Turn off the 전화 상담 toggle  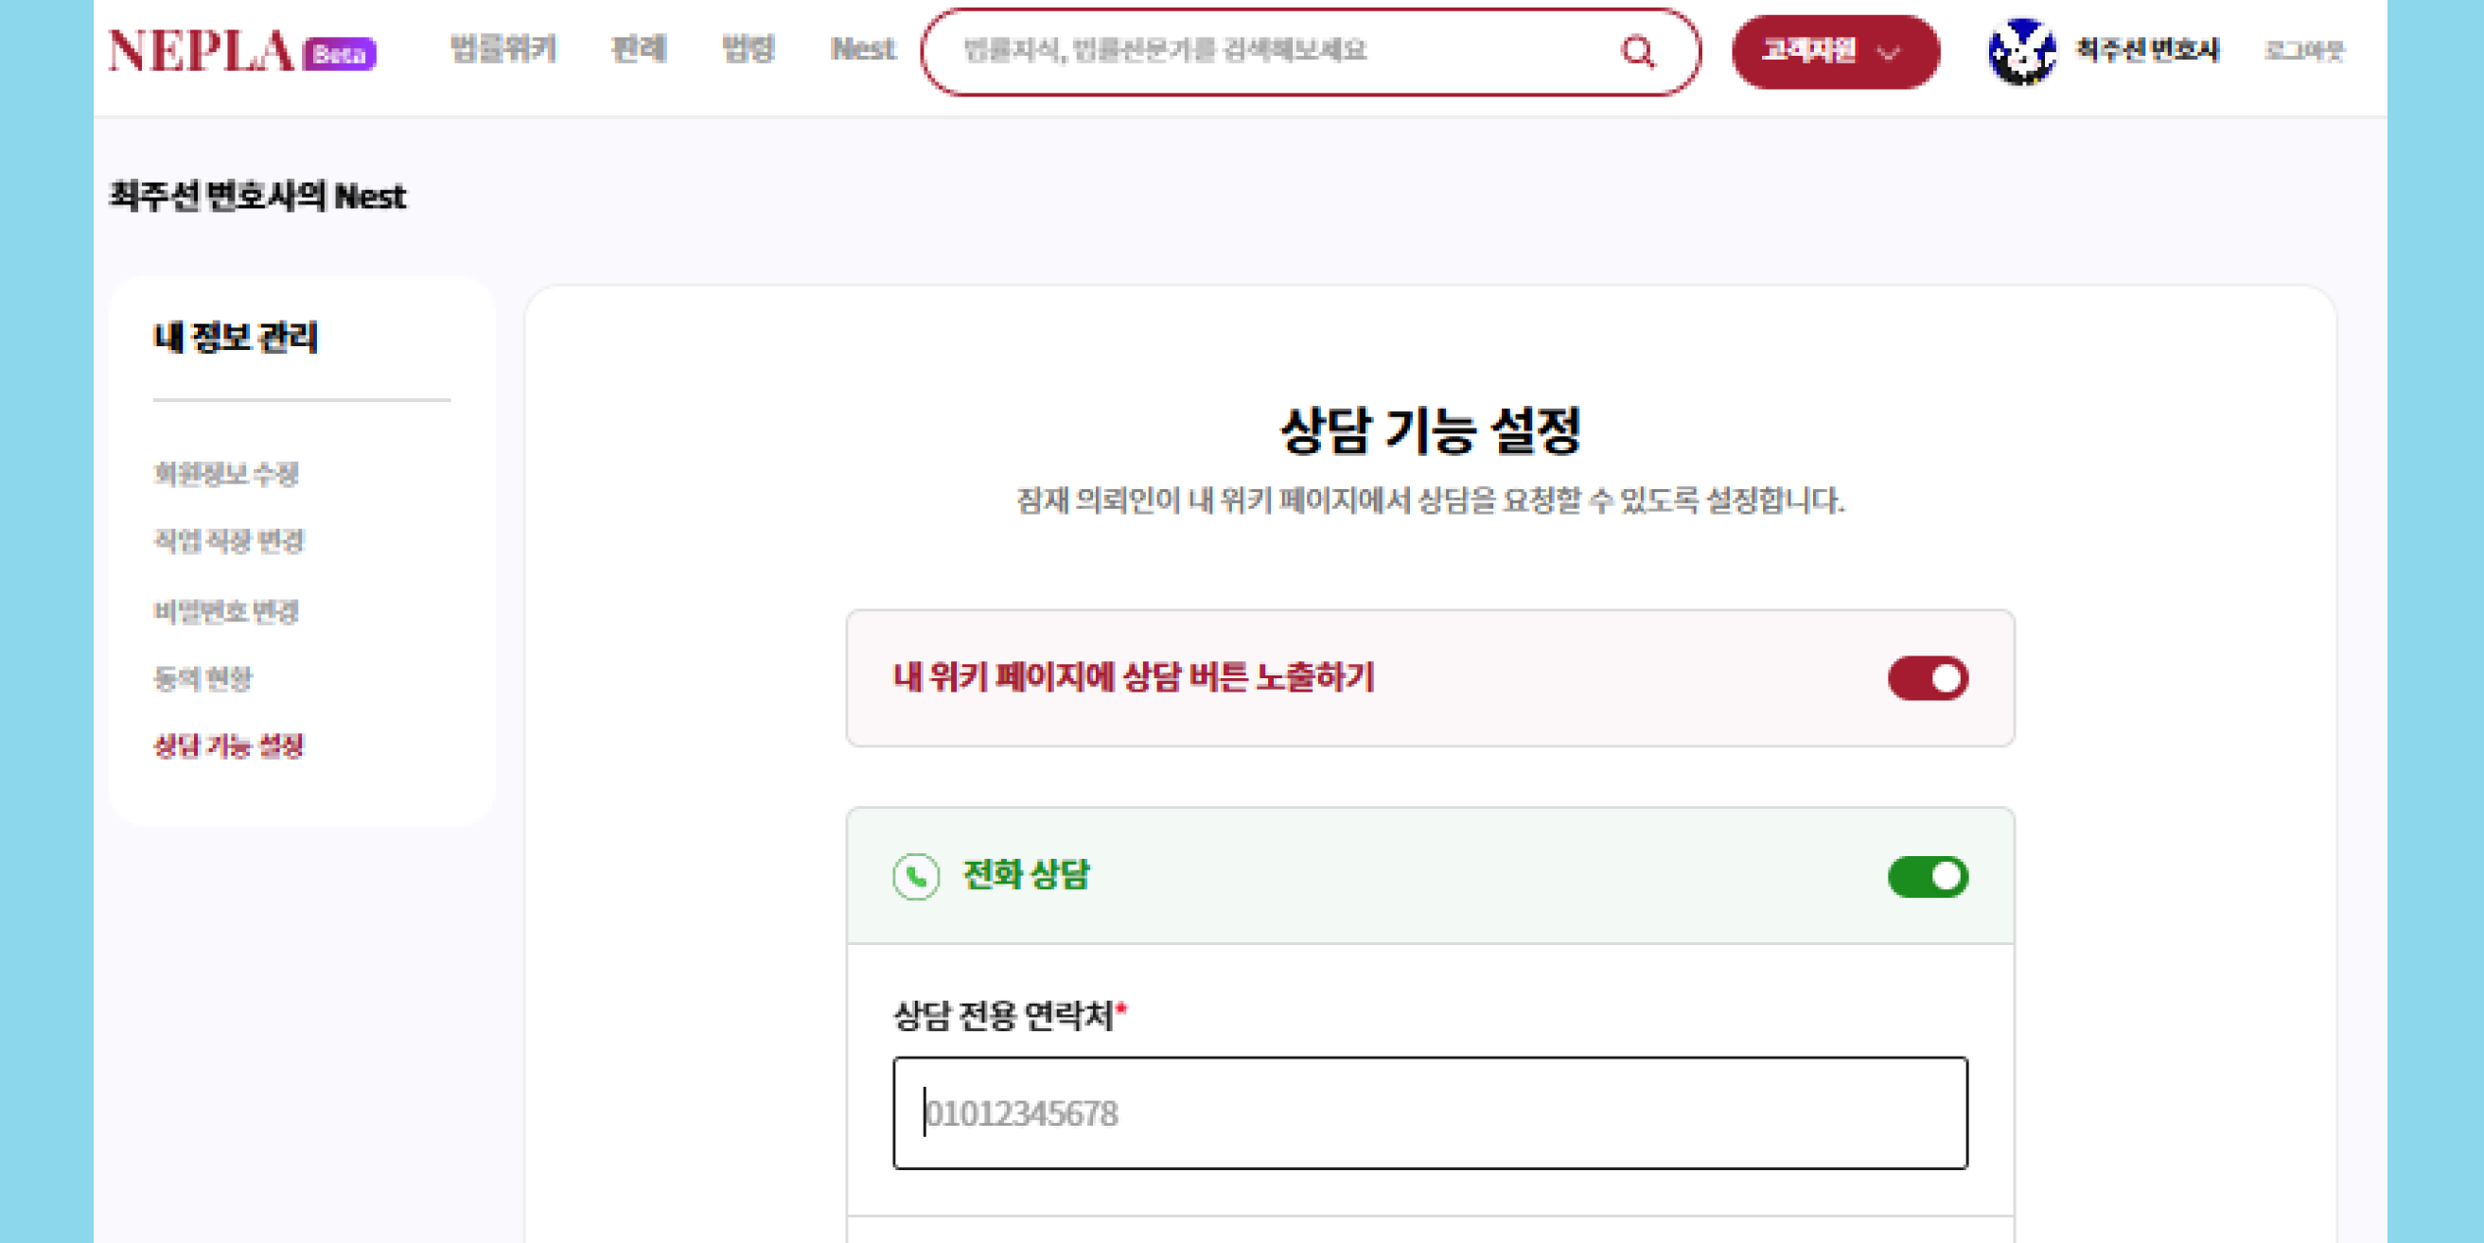pos(1927,877)
